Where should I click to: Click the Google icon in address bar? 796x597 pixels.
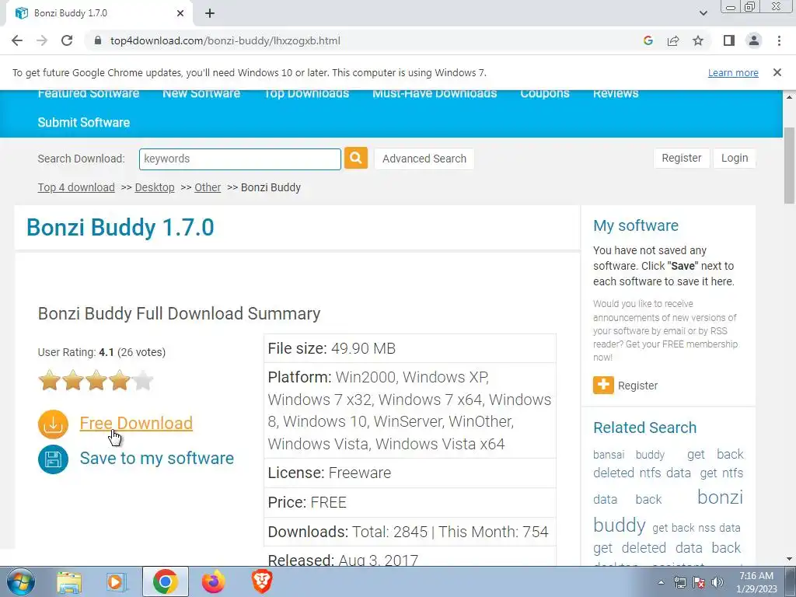click(x=648, y=40)
